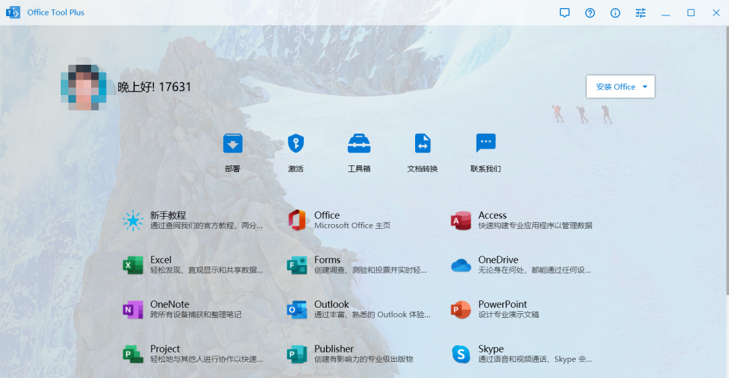729x378 pixels.
Task: Open the PowerPoint link title
Action: (503, 304)
